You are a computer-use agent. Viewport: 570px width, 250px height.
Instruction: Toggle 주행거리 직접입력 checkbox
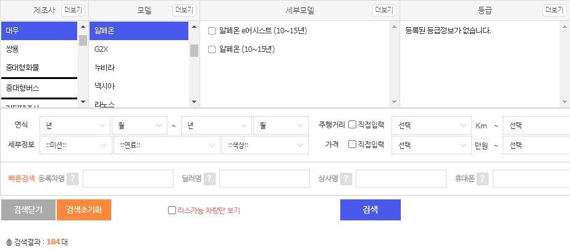352,125
